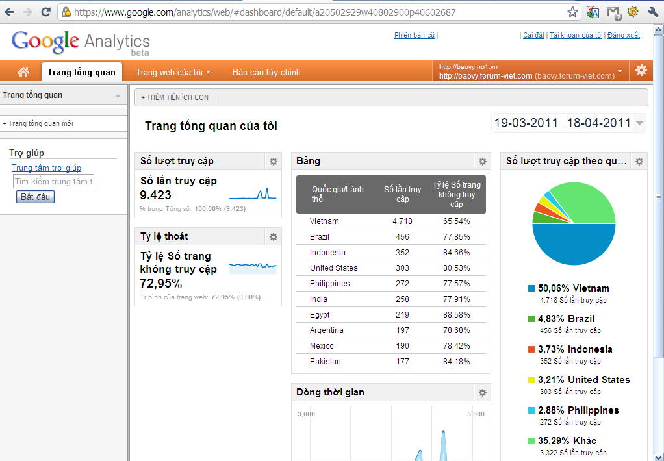Open the Cài đặt link

[533, 35]
